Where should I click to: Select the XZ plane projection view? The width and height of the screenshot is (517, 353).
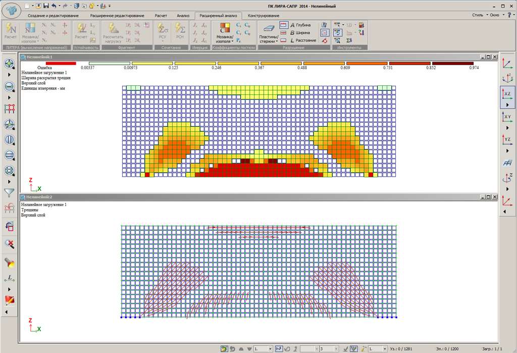507,93
